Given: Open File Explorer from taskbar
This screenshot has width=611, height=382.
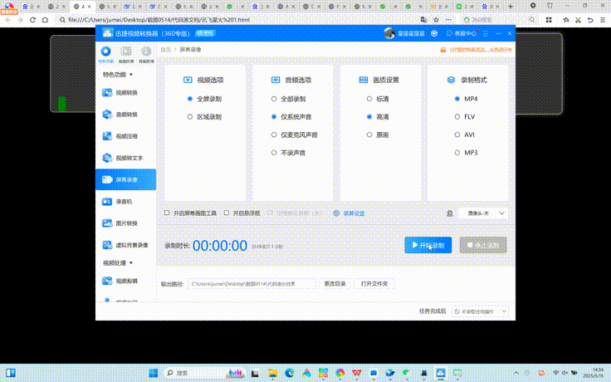Looking at the screenshot, I should click(272, 373).
